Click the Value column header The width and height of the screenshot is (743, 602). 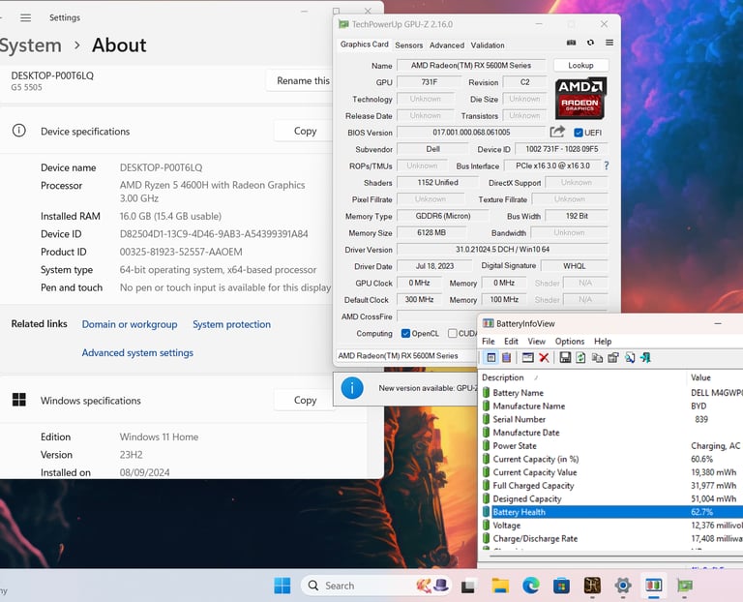pos(700,377)
